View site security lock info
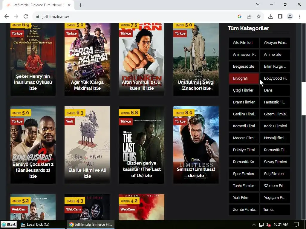Screen dimensions: 306x229 [x=38, y=17]
